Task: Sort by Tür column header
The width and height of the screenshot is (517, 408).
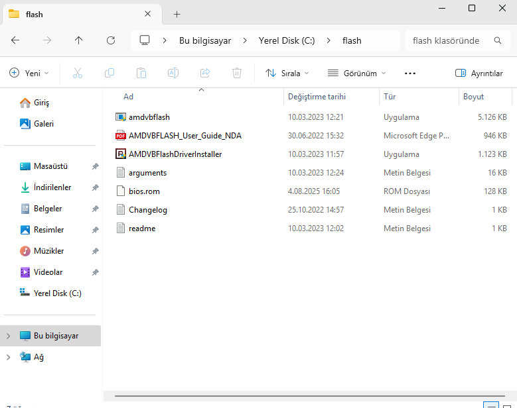Action: tap(419, 97)
